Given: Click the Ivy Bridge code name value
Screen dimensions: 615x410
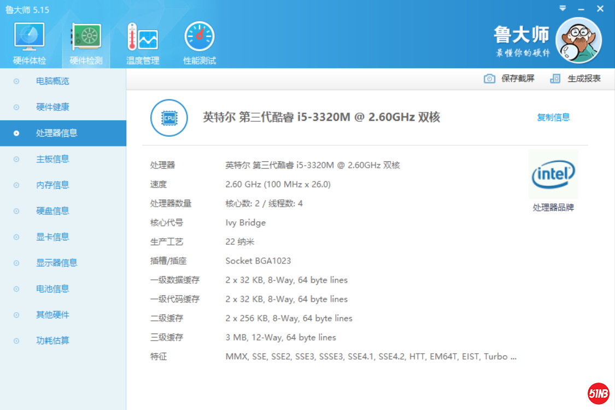Looking at the screenshot, I should pos(245,222).
